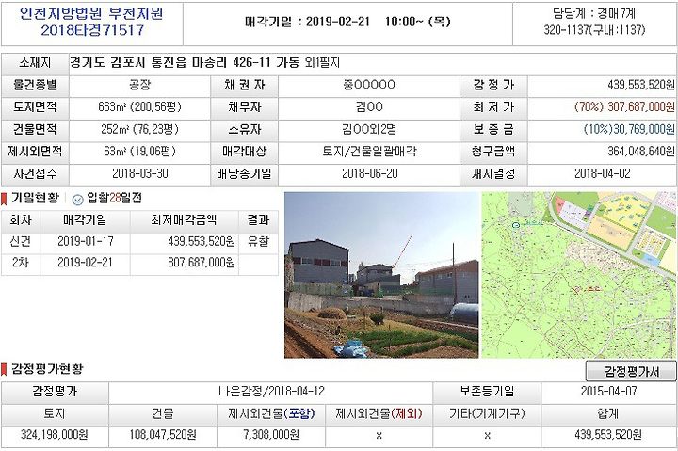Click the 기타(기계기구) column header

[x=487, y=414]
